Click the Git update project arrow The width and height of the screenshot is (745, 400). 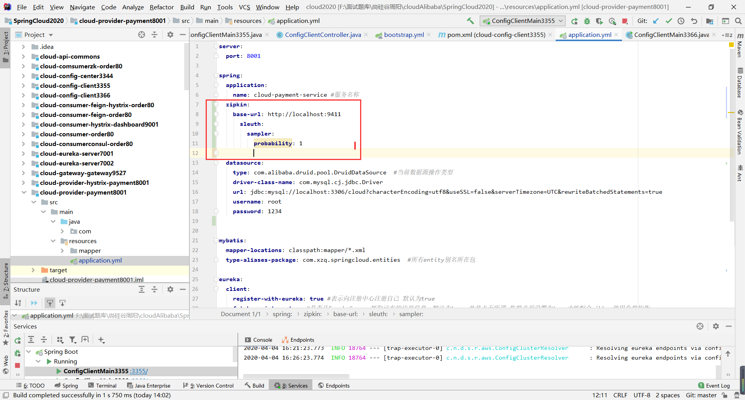coord(656,21)
